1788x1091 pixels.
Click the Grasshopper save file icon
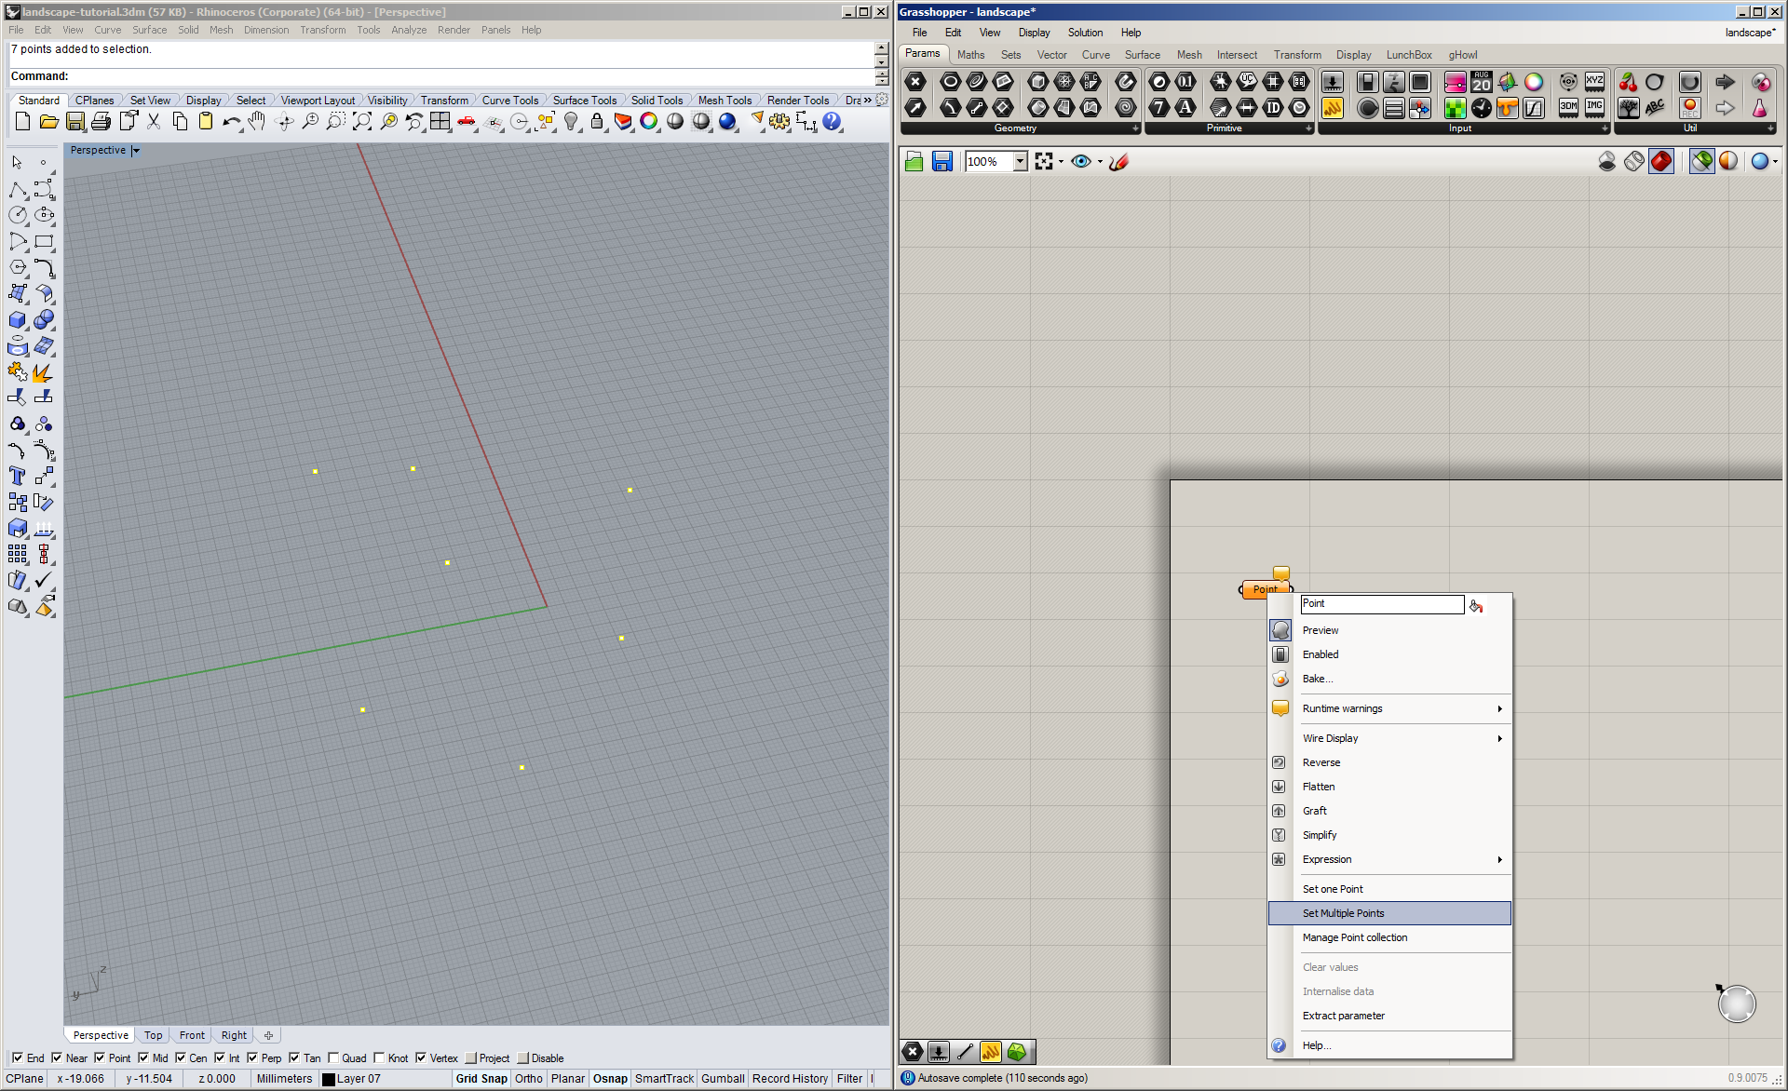tap(942, 162)
